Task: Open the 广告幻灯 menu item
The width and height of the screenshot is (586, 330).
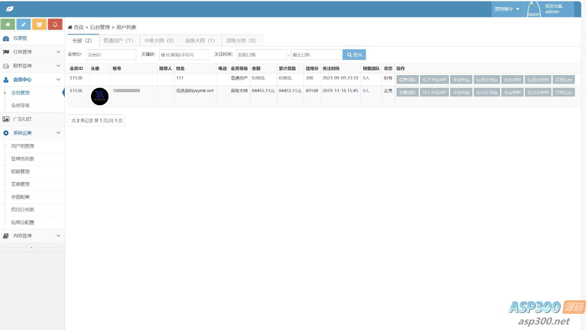Action: pos(32,119)
